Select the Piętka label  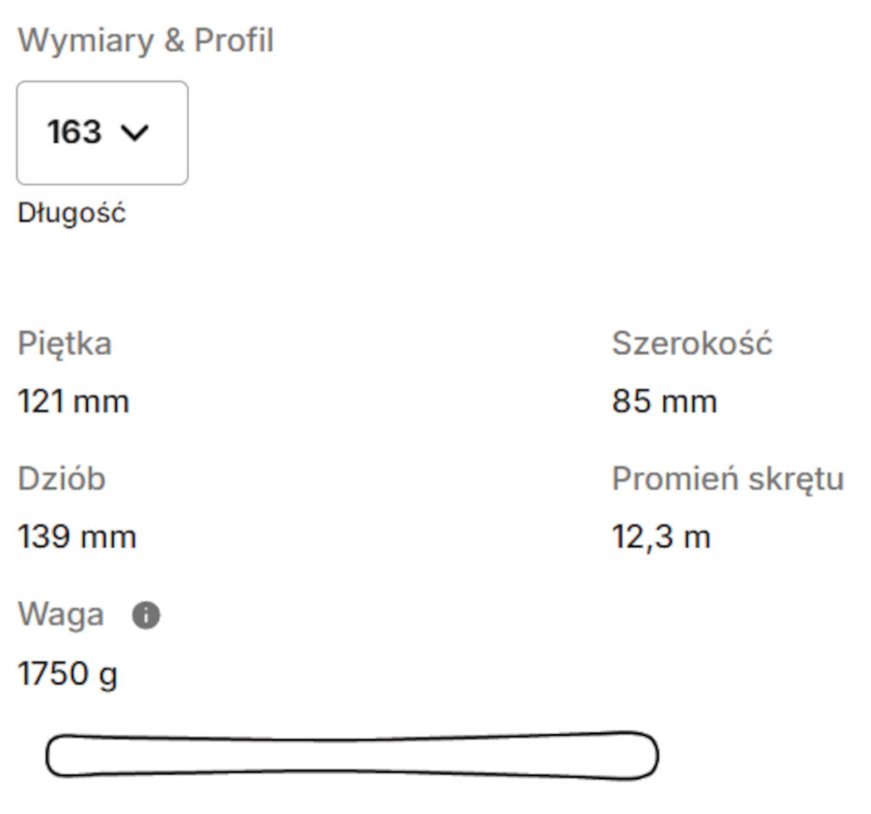pos(65,344)
